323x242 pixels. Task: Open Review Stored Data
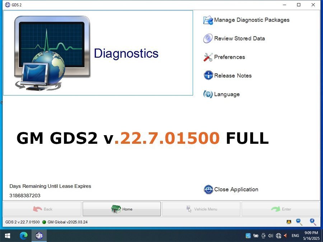(239, 38)
